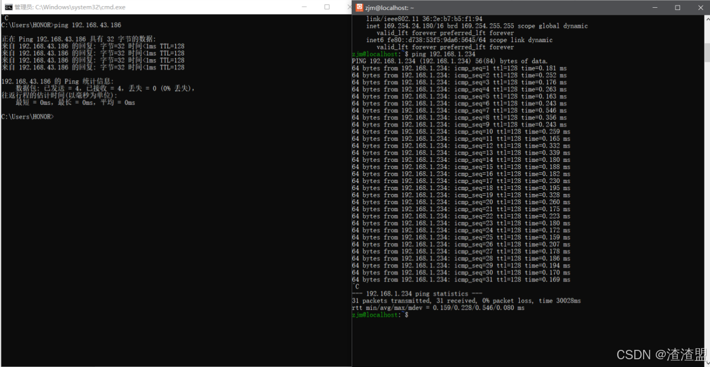The width and height of the screenshot is (710, 367).
Task: Click the final zjm@localhost prompt in terminal
Action: [x=380, y=315]
